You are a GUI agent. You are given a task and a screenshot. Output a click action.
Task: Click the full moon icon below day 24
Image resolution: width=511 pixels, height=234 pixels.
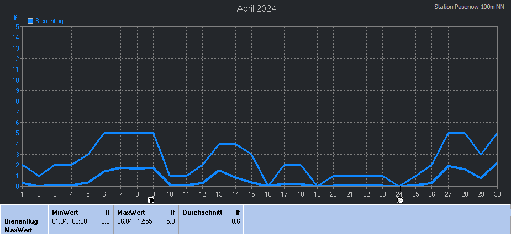(400, 200)
